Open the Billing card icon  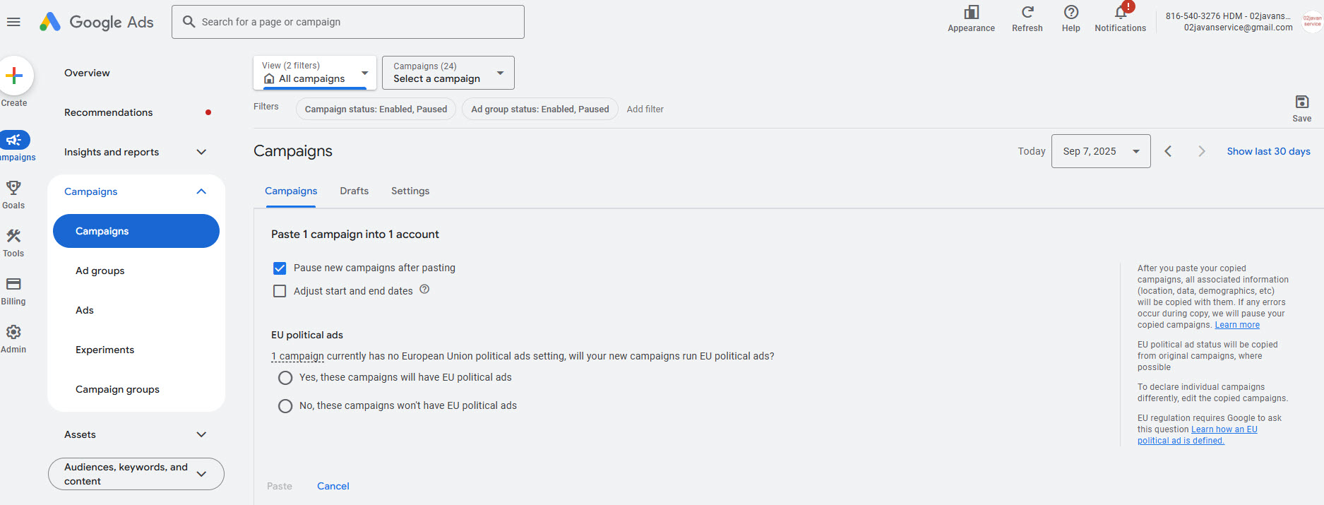pyautogui.click(x=13, y=284)
